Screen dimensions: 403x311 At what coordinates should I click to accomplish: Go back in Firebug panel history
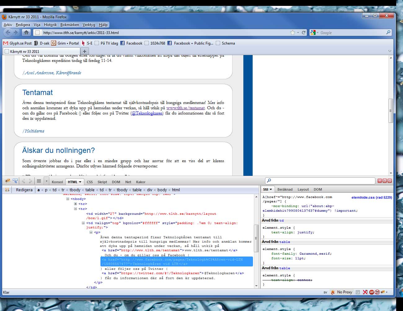24,181
